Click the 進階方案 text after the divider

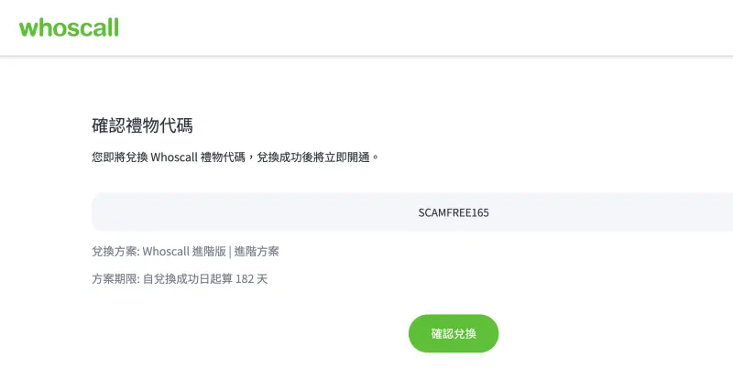pos(257,252)
